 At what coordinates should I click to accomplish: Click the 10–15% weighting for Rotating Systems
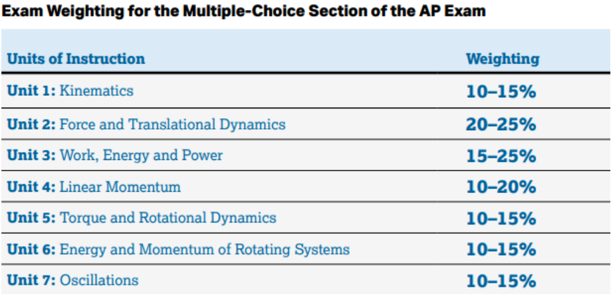coord(501,250)
